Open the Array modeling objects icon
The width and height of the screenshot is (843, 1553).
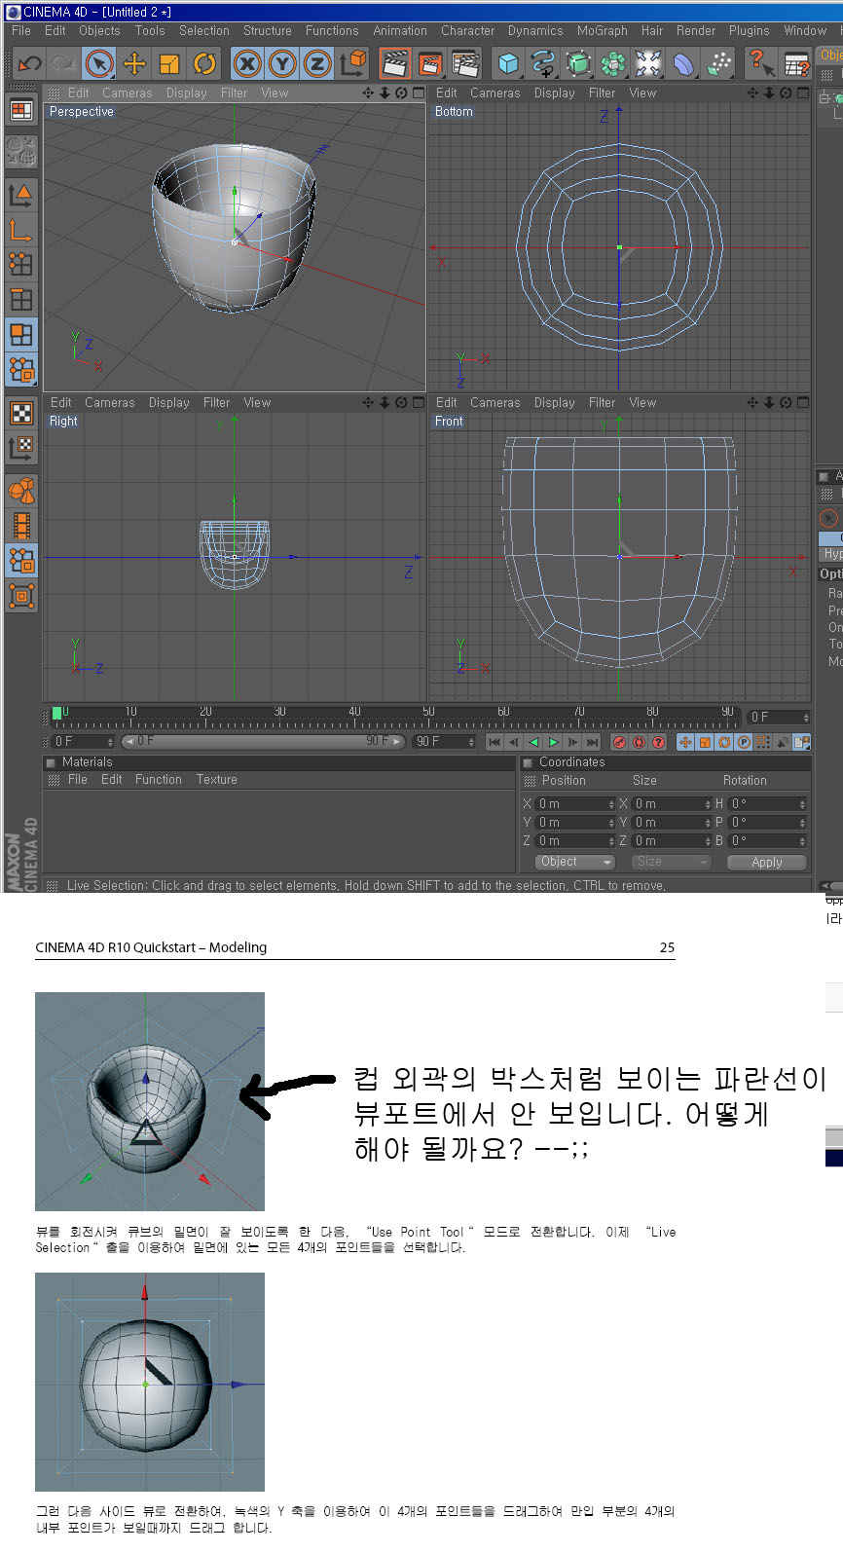[613, 63]
